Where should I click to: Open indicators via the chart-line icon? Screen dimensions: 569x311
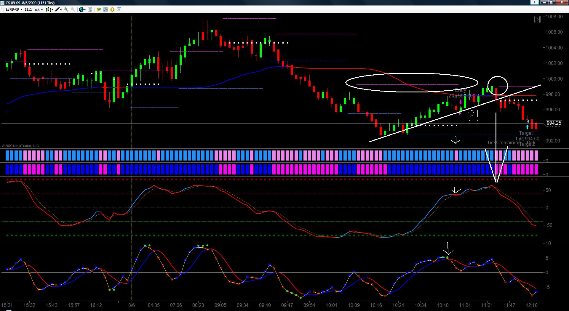(106, 9)
